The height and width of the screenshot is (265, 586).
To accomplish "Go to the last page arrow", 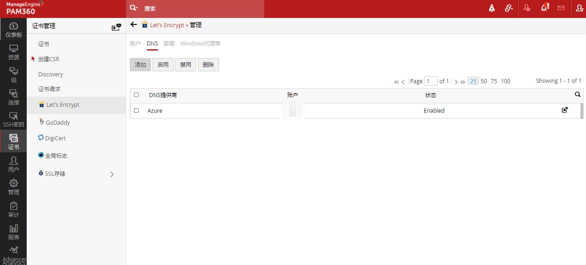I will [x=463, y=82].
